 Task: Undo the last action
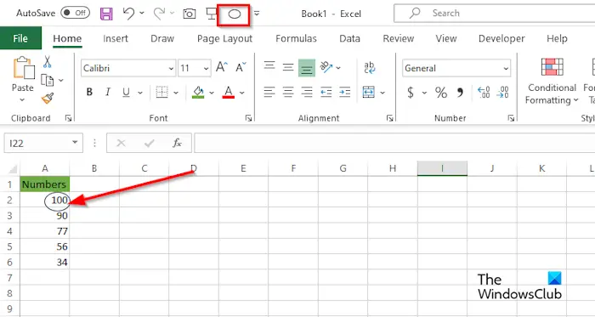pyautogui.click(x=128, y=14)
